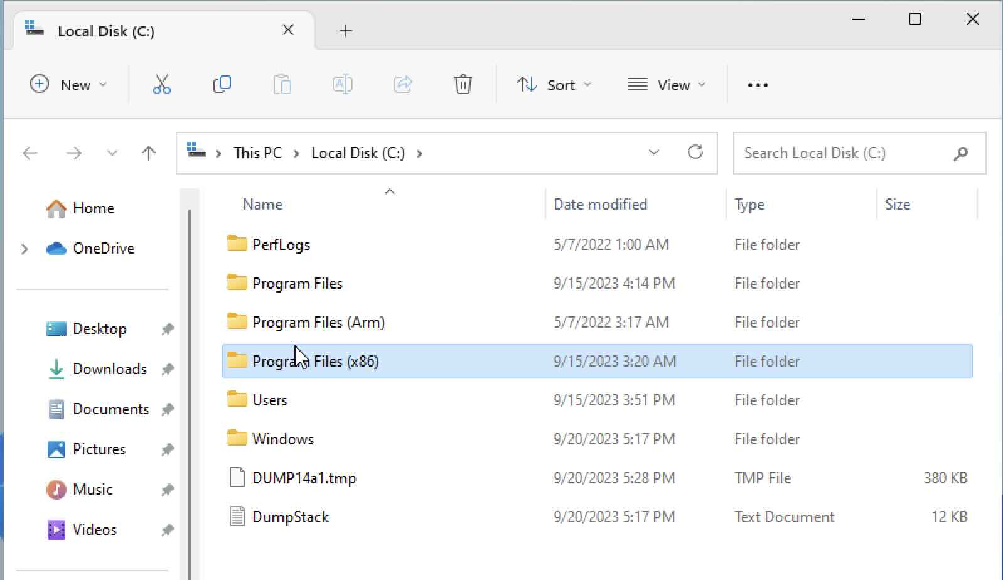Click the Copy icon in toolbar
Viewport: 1003px width, 580px height.
tap(222, 84)
